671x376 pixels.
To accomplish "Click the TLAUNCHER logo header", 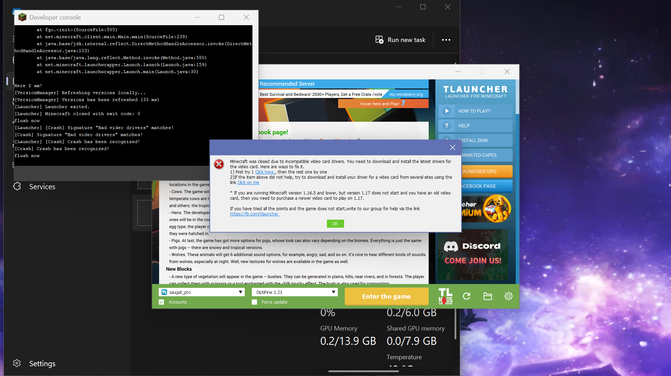I will click(x=476, y=92).
